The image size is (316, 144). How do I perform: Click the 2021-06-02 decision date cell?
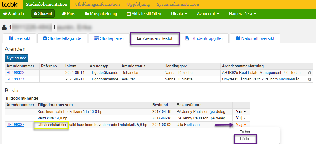point(163,125)
